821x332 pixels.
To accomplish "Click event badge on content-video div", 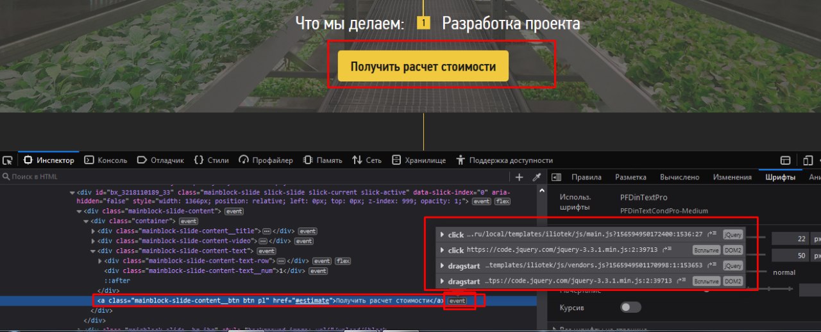I will click(x=304, y=241).
